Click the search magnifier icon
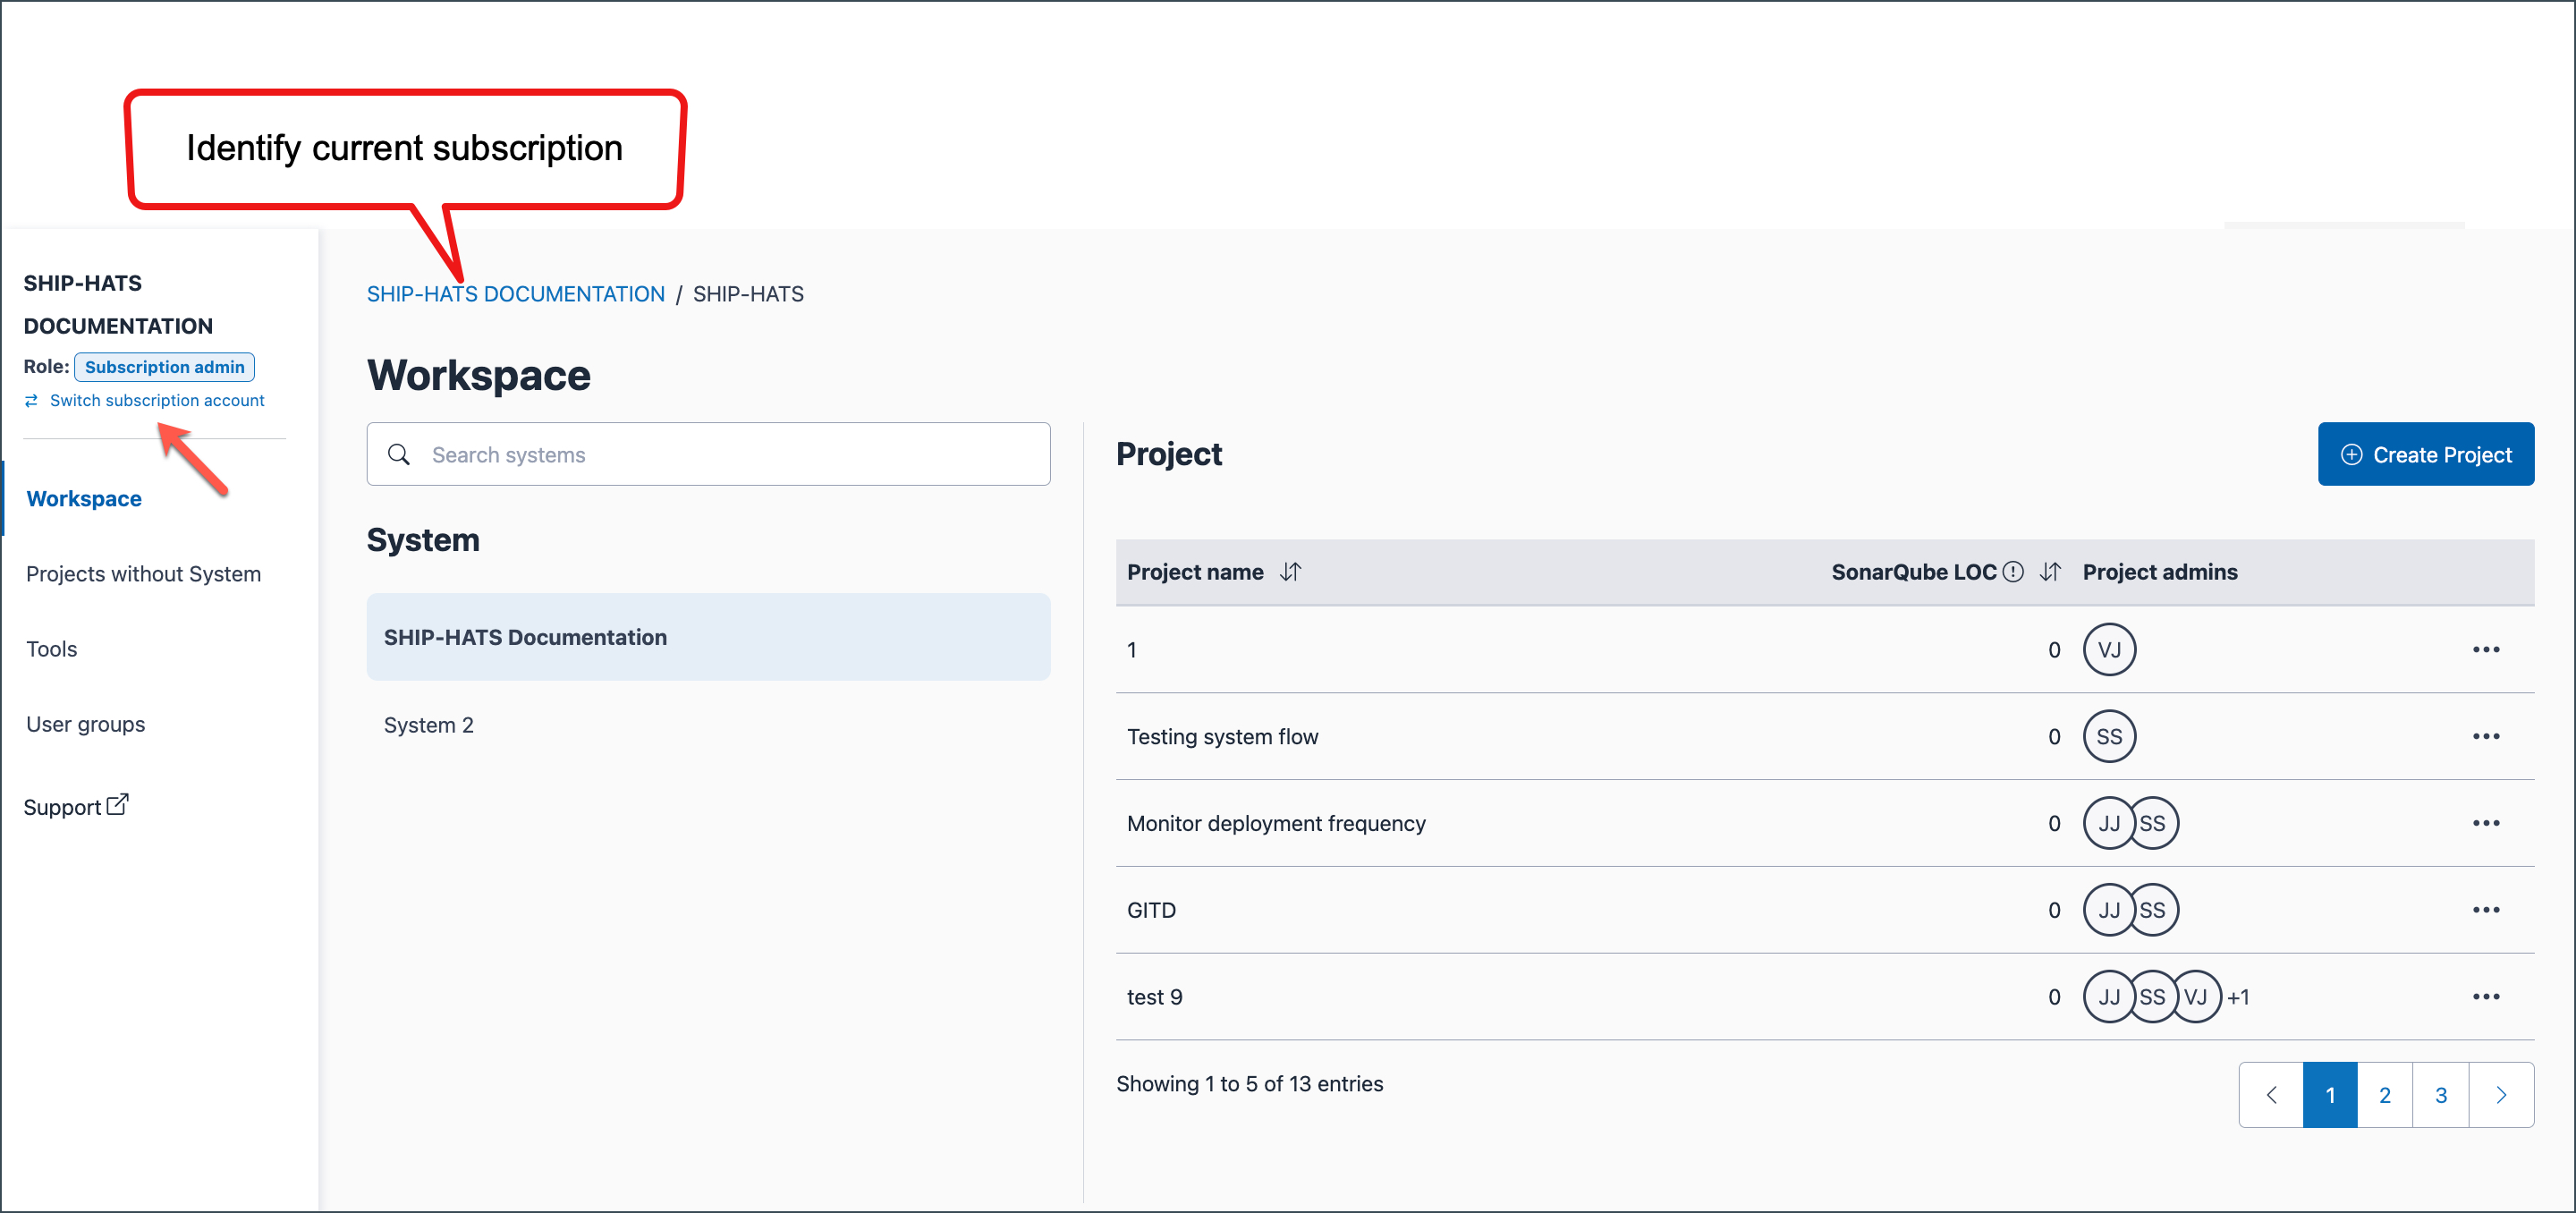This screenshot has height=1213, width=2576. point(399,455)
